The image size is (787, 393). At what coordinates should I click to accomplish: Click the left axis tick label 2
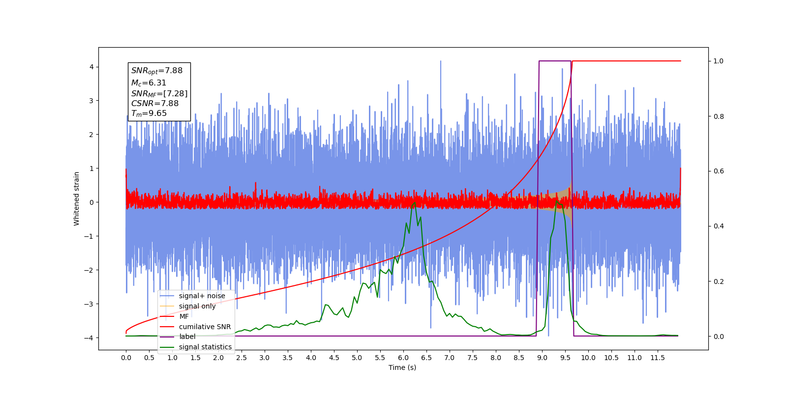click(91, 135)
